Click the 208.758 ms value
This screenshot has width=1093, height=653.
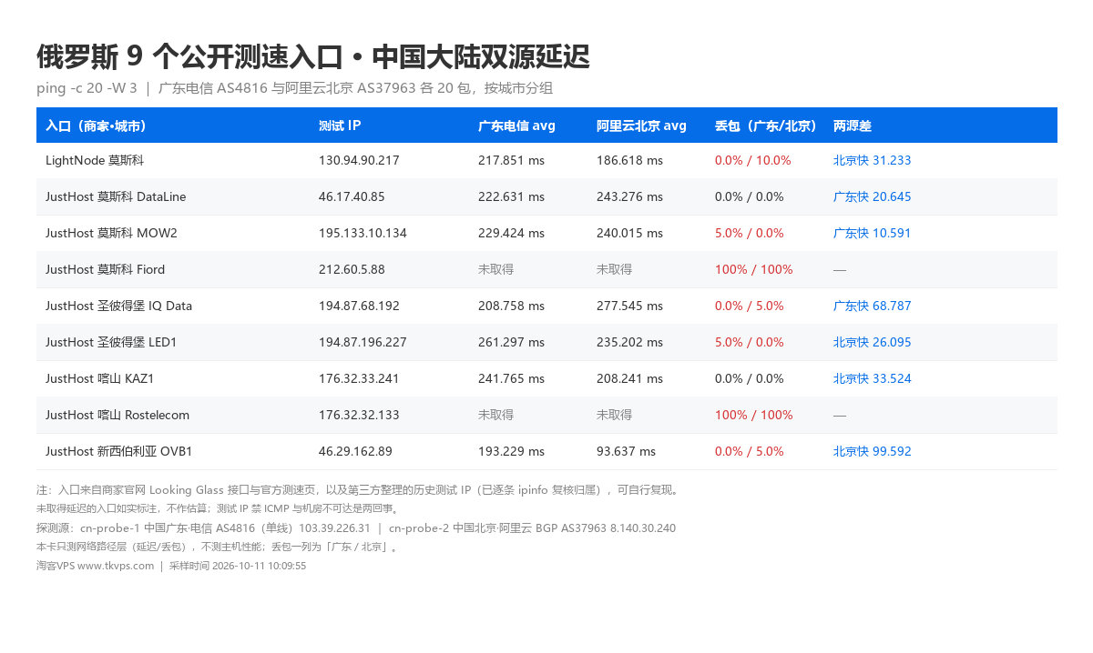click(511, 306)
